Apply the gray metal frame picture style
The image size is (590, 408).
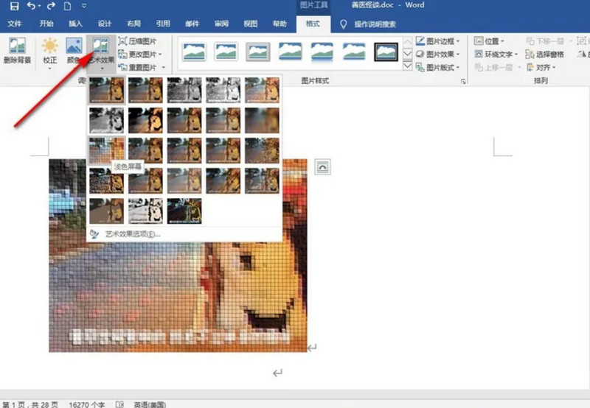point(257,52)
